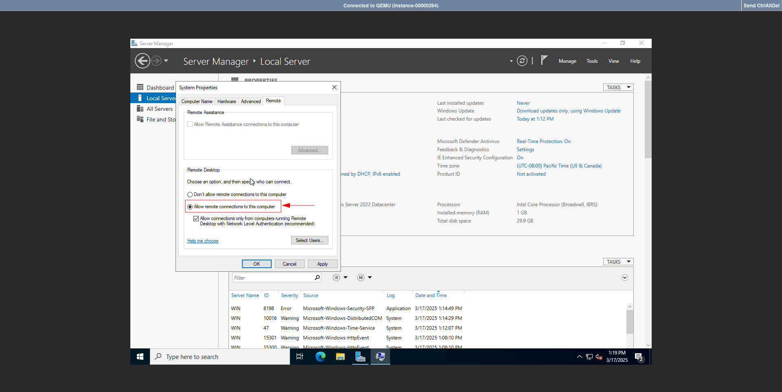Open the Manage menu
This screenshot has height=392, width=782.
[567, 61]
